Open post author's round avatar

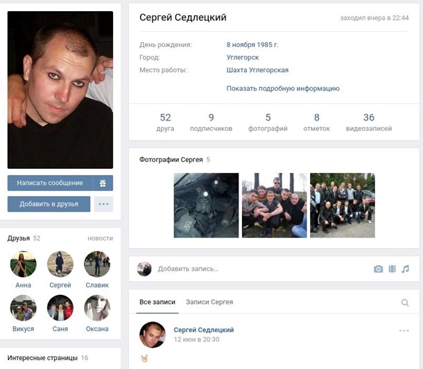[153, 334]
